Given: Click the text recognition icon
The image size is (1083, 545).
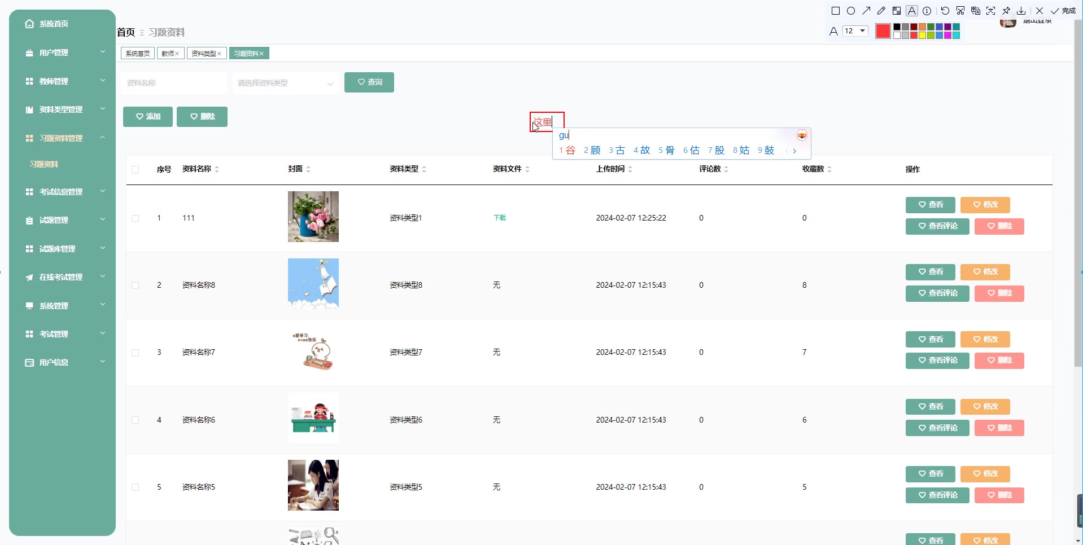Looking at the screenshot, I should pos(991,11).
